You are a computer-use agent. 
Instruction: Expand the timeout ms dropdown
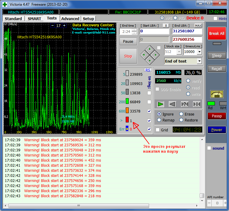coord(199,52)
